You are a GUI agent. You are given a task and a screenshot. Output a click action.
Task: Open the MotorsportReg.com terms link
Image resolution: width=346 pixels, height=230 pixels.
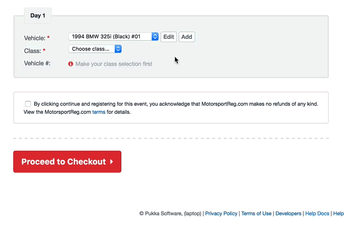99,112
